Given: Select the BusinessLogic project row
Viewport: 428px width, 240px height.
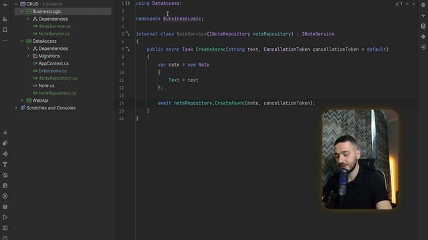Looking at the screenshot, I should pos(63,11).
